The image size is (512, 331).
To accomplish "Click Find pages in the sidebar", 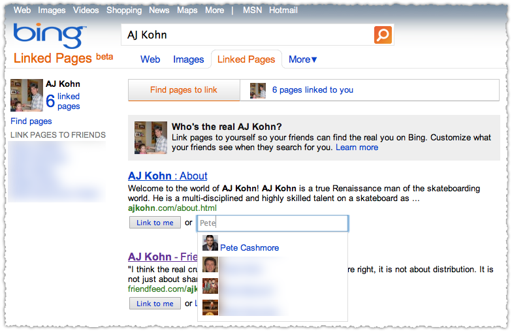I will (31, 121).
